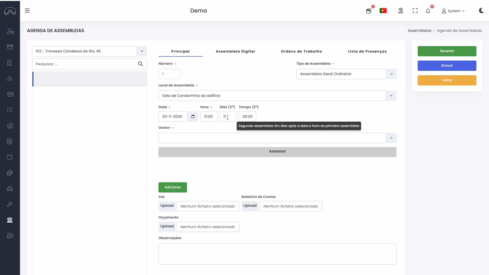The height and width of the screenshot is (275, 489).
Task: Open the System user dropdown
Action: 453,11
